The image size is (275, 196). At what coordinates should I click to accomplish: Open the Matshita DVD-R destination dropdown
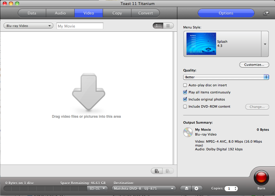coord(144,189)
